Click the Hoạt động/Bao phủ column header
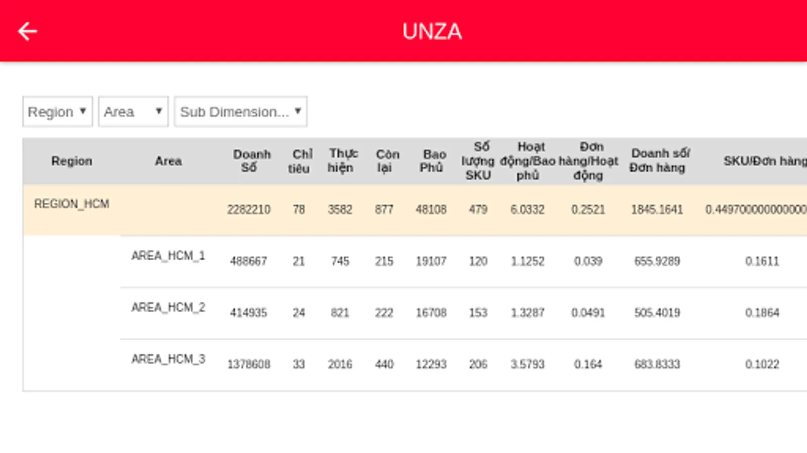Image resolution: width=807 pixels, height=453 pixels. (528, 161)
